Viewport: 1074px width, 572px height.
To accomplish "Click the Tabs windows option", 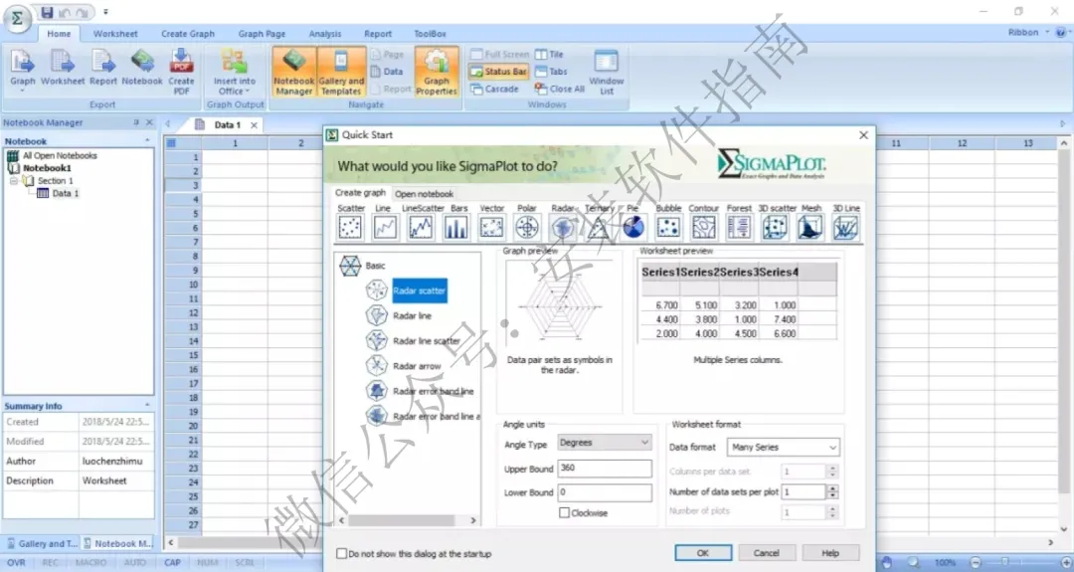I will coord(551,72).
